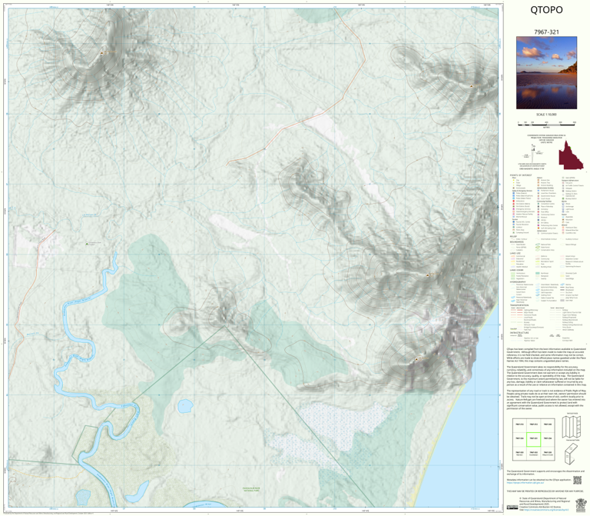Click the accordion fold instruction diagram
The image size is (590, 516).
click(572, 427)
